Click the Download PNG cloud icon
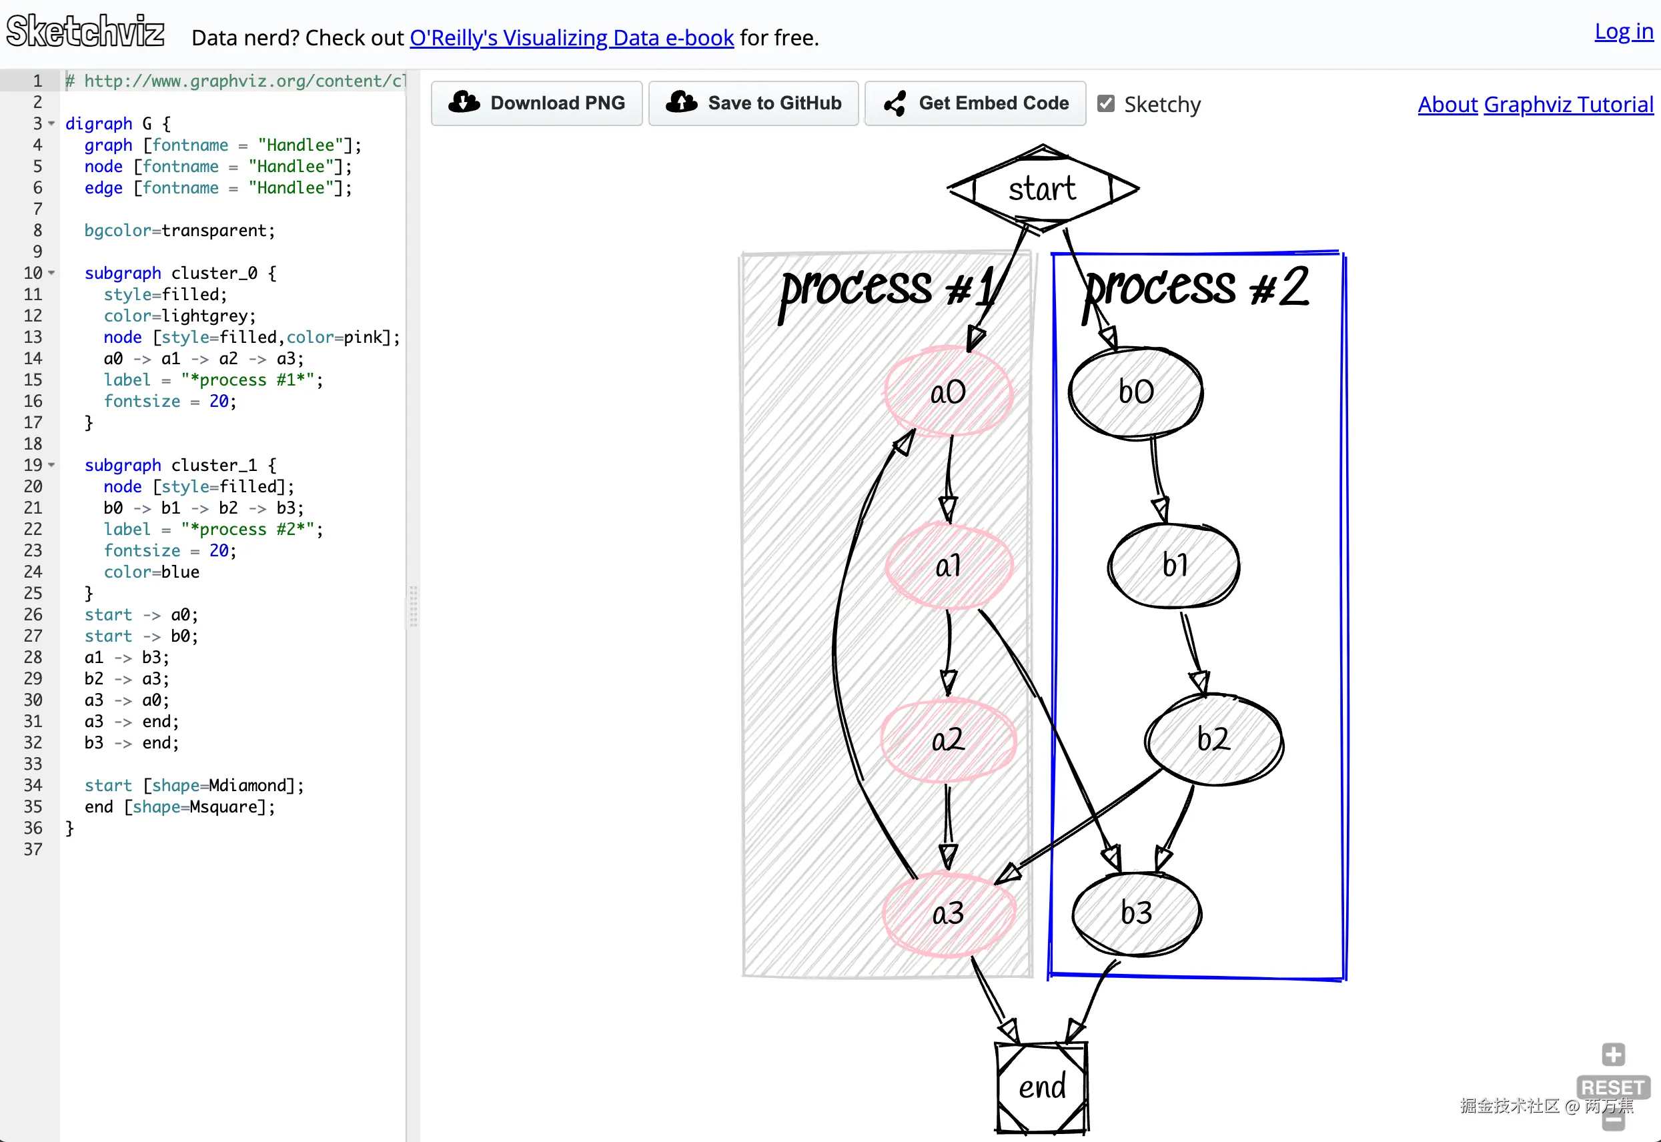Viewport: 1661px width, 1142px height. [x=464, y=103]
